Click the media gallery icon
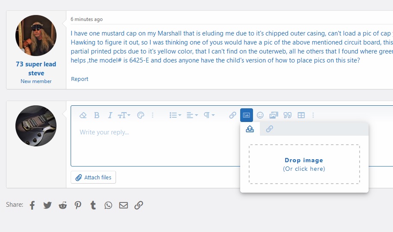The image size is (393, 232). [x=274, y=115]
